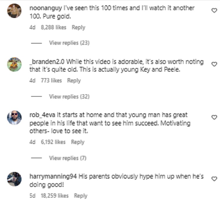Image resolution: width=220 pixels, height=200 pixels.
Task: Tap the heart on _branden2.0's comment
Action: click(x=214, y=64)
